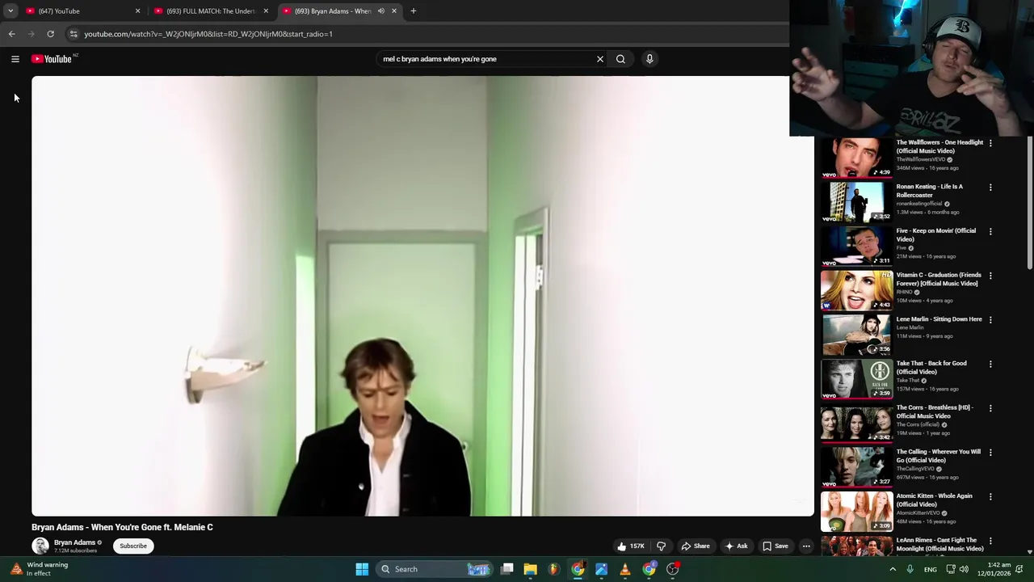Play The Calling Wherever You Will Go

click(856, 467)
